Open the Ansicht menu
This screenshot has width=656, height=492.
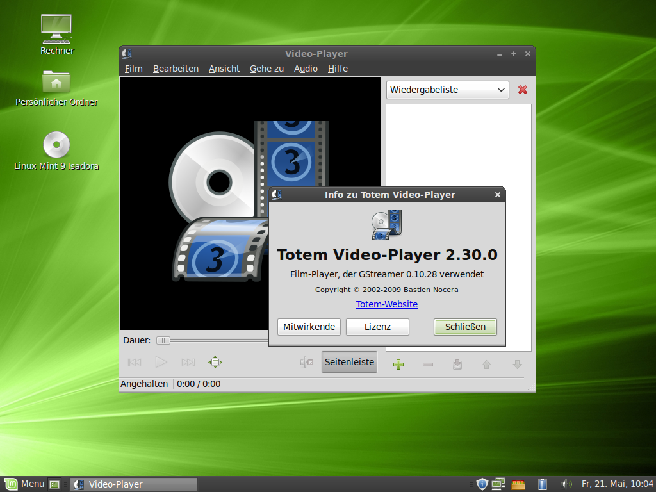pos(224,69)
